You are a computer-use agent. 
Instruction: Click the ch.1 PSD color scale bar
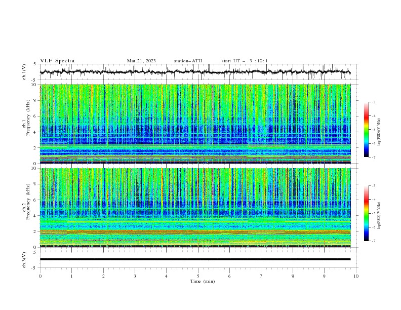pyautogui.click(x=366, y=130)
